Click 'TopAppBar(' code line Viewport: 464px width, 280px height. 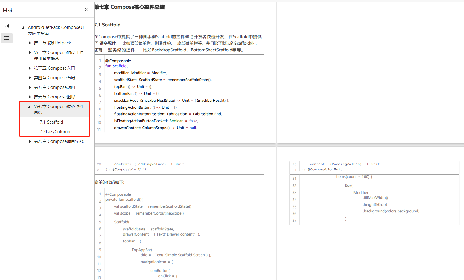coord(142,250)
